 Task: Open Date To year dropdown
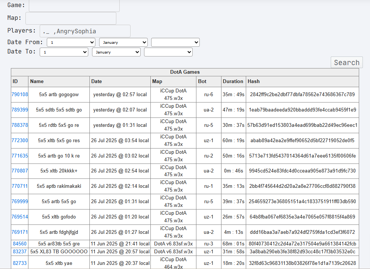168,52
